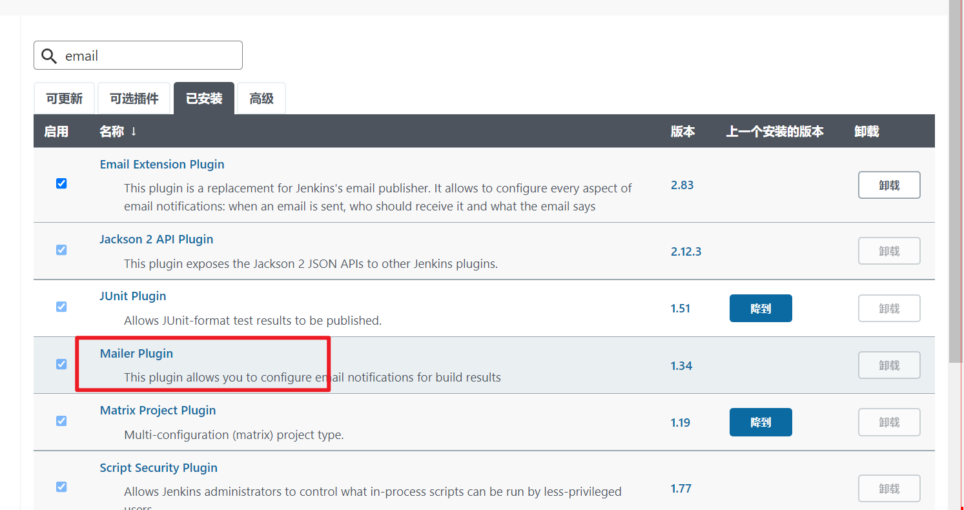This screenshot has width=964, height=510.
Task: Toggle the Mailer Plugin enable checkbox
Action: point(61,364)
